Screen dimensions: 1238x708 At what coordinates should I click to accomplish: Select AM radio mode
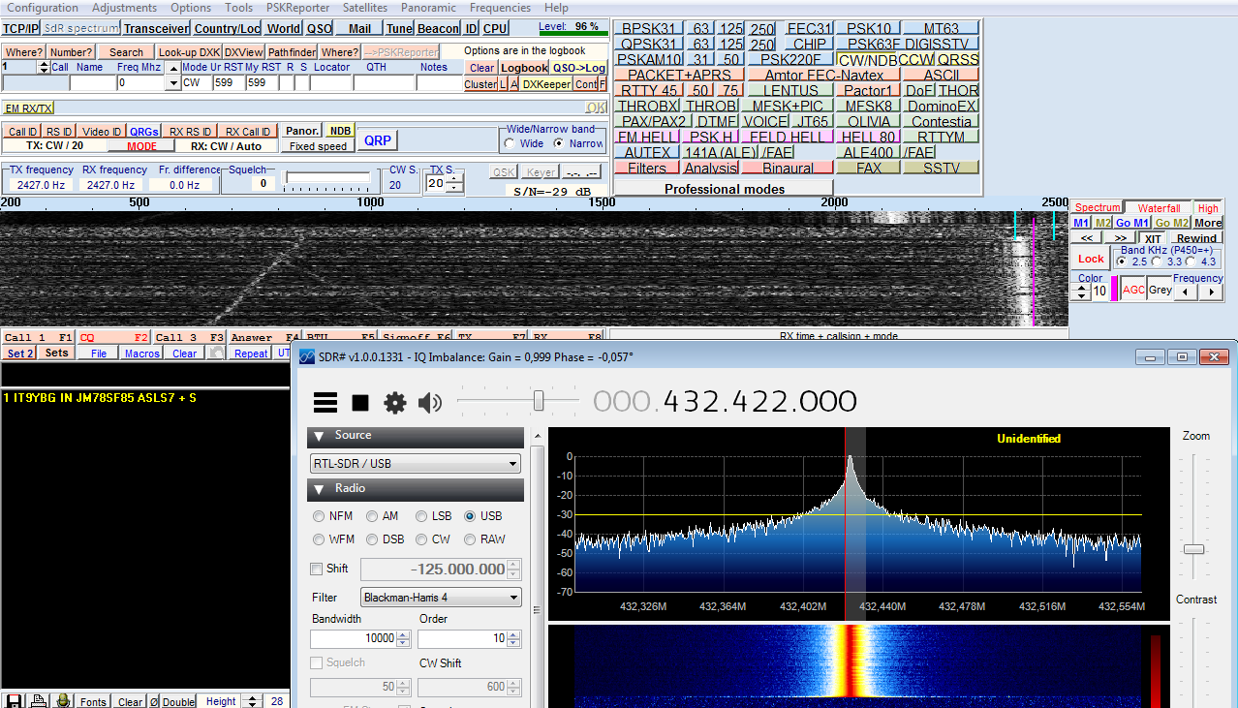tap(383, 516)
